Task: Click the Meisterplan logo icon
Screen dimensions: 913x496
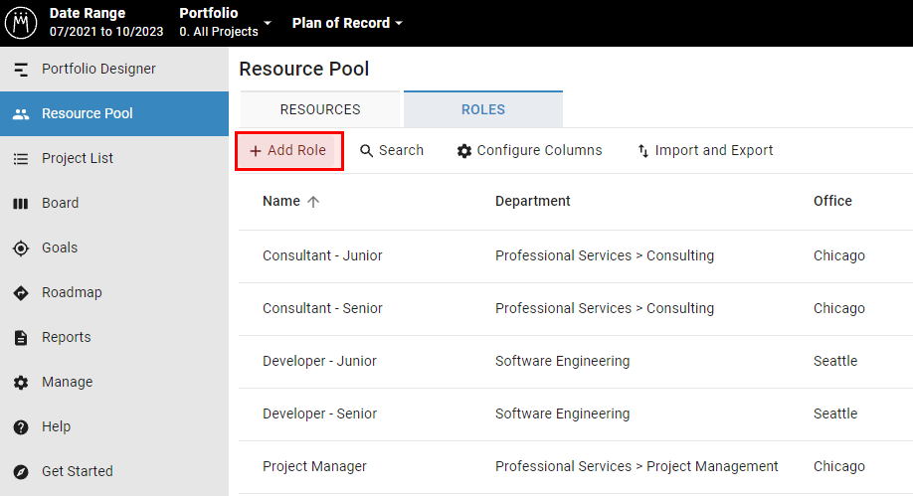Action: pyautogui.click(x=21, y=23)
